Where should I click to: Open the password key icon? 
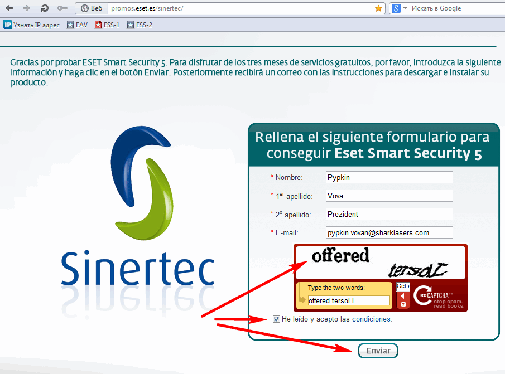point(62,8)
